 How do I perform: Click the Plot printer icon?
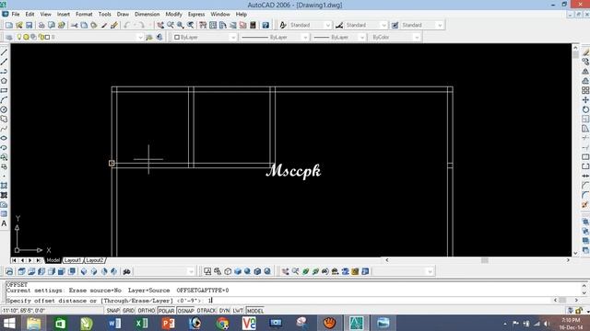41,25
